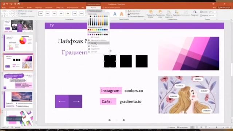Start slideshow from beginning via quick access icon
This screenshot has height=131, width=233.
15,4
